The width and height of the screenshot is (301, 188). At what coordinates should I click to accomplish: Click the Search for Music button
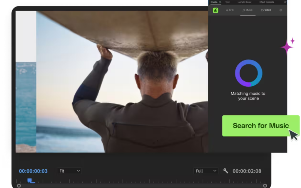(x=261, y=126)
